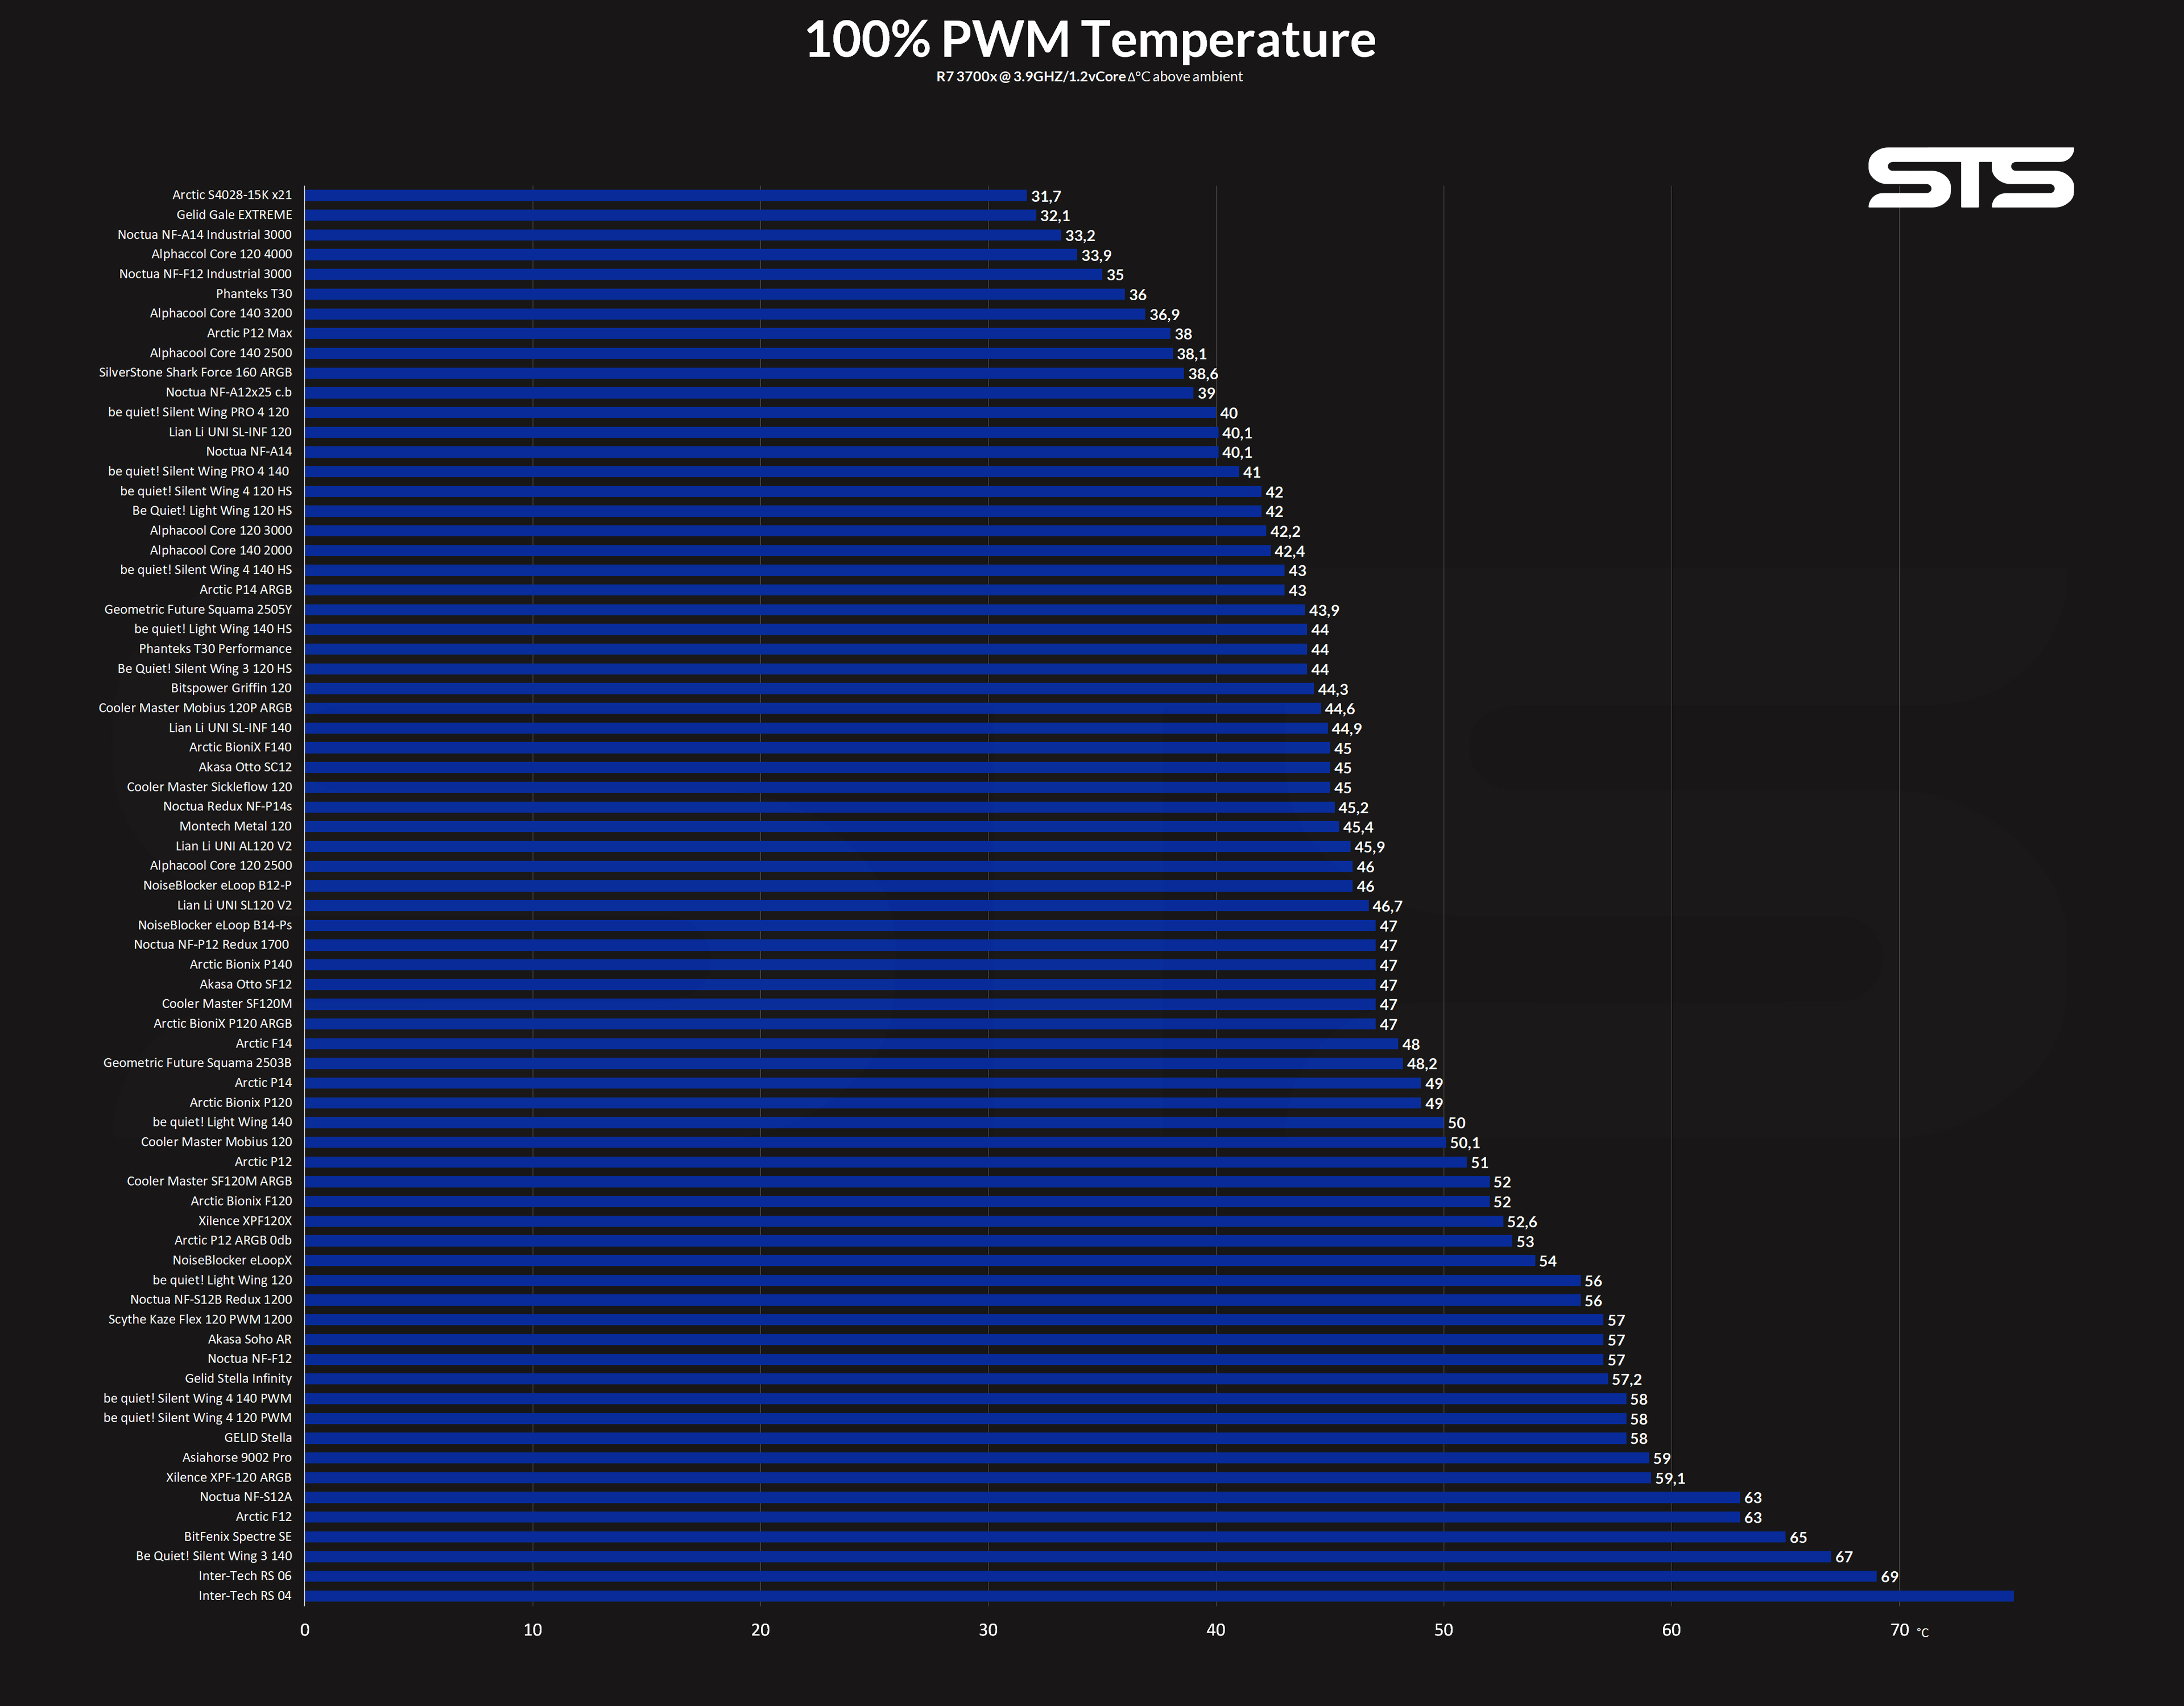Select the 'Akasa Soho AR' label
2184x1706 pixels.
pos(250,1340)
